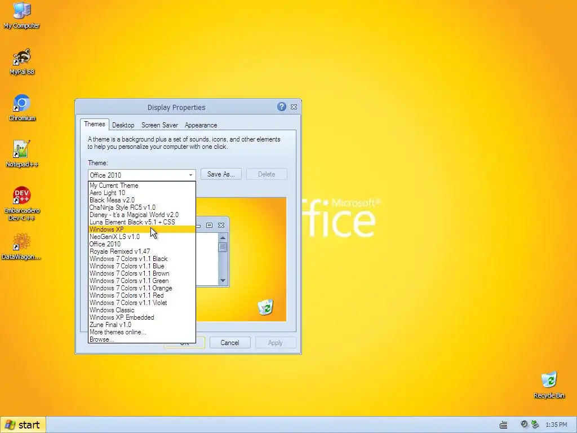Choose Windows XP Embedded theme
Image resolution: width=577 pixels, height=433 pixels.
(x=141, y=317)
